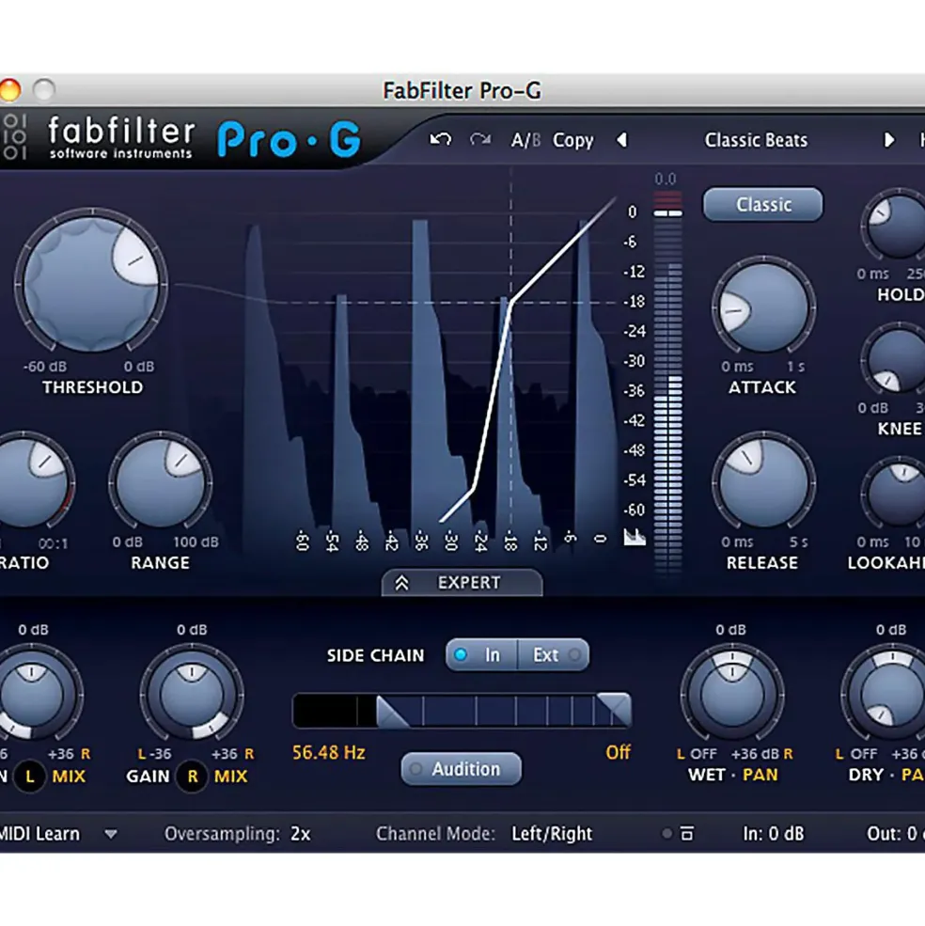The image size is (925, 926).
Task: Open the Classic style selector
Action: [x=762, y=204]
